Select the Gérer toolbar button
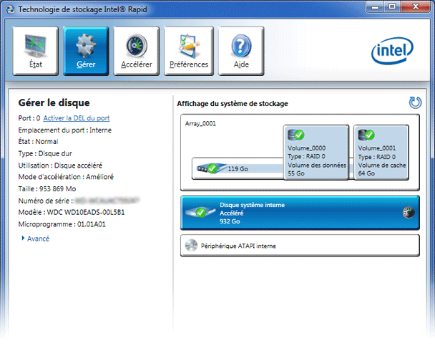The image size is (435, 346). click(x=85, y=52)
